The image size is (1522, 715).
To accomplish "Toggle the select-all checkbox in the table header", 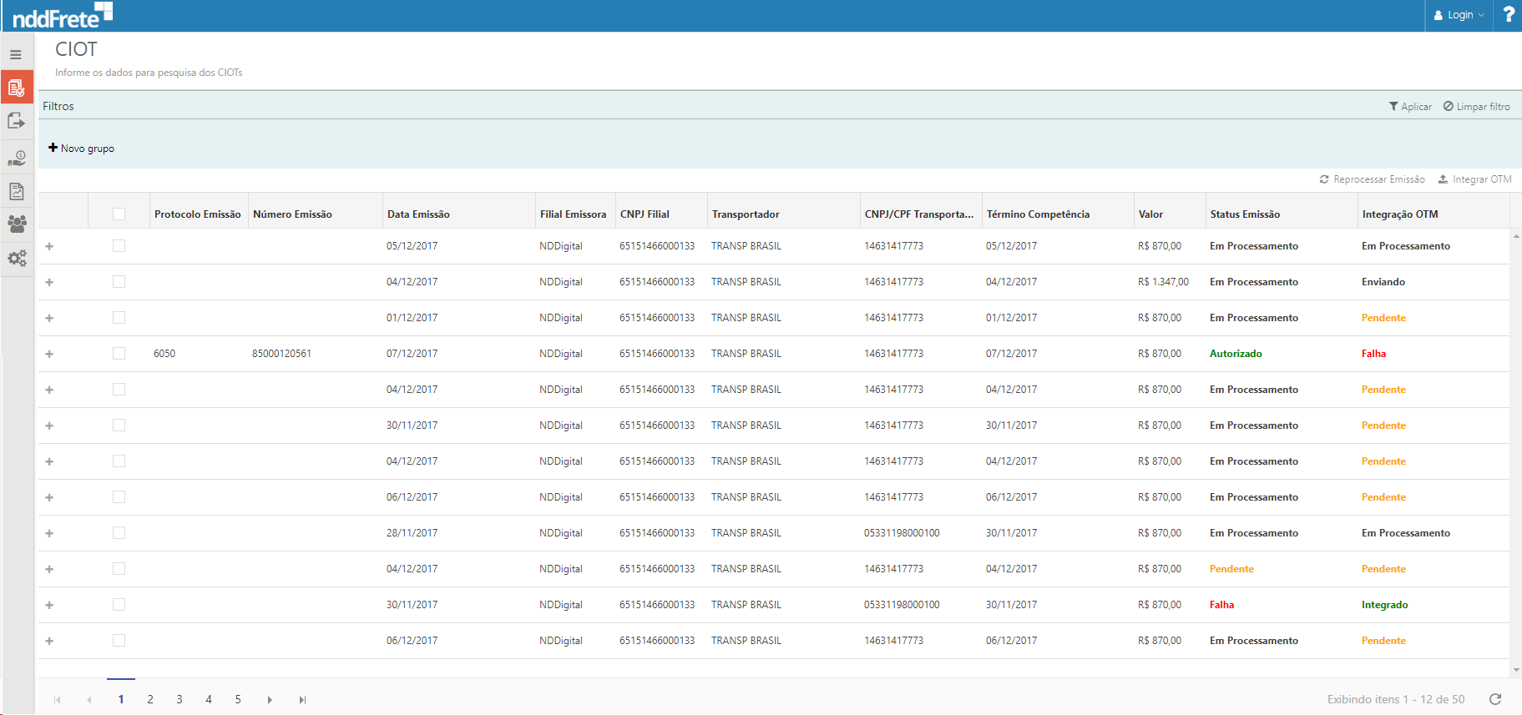I will [119, 214].
